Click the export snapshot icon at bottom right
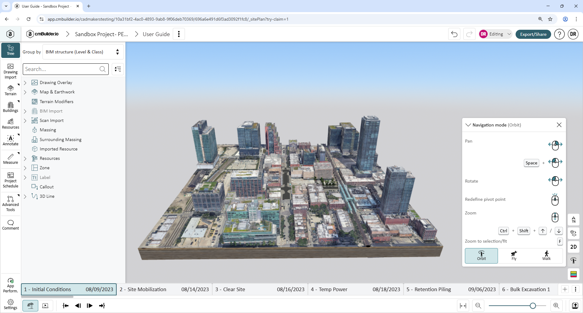Image resolution: width=583 pixels, height=313 pixels. click(575, 306)
